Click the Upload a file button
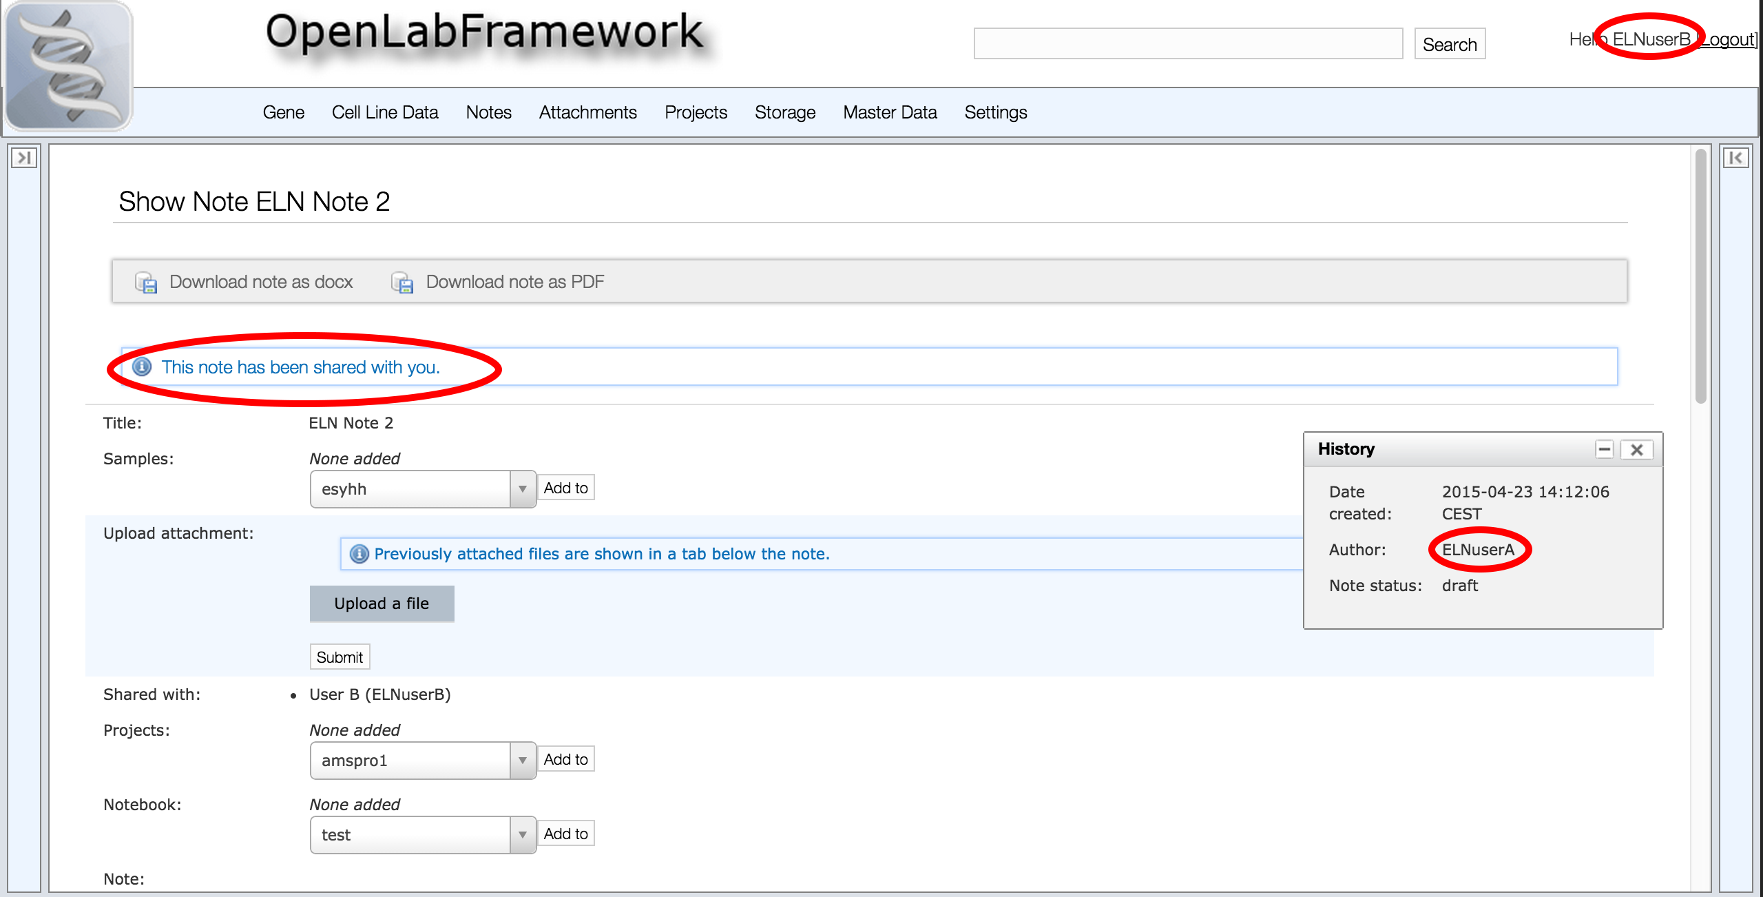This screenshot has width=1763, height=897. point(382,604)
